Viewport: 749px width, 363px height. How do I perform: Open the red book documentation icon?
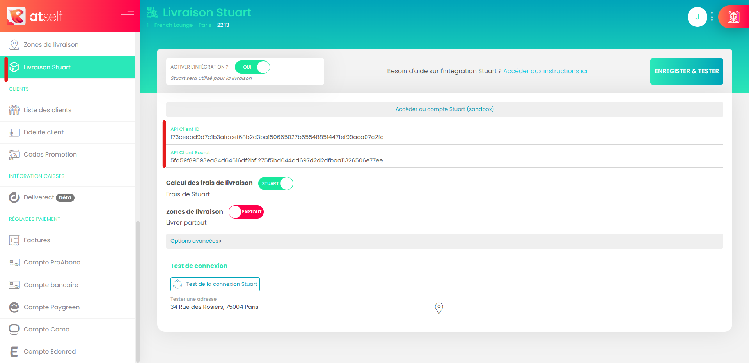click(x=733, y=17)
